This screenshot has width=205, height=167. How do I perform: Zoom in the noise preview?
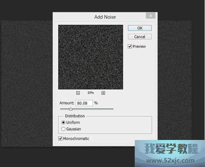tap(103, 93)
